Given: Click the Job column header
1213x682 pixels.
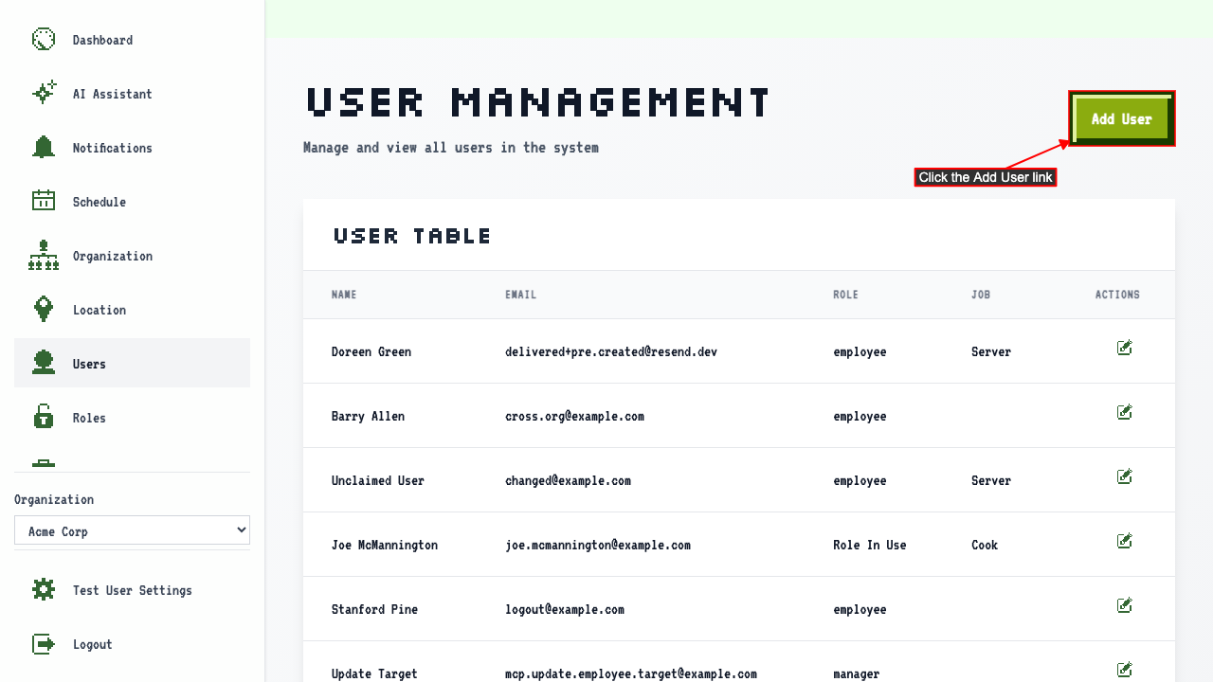Looking at the screenshot, I should (x=981, y=295).
